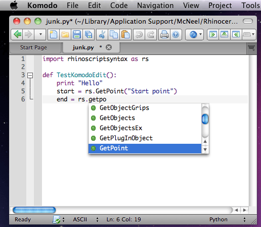261x227 pixels.
Task: Open the toolbar overflow dropdown at far right
Action: pos(249,34)
